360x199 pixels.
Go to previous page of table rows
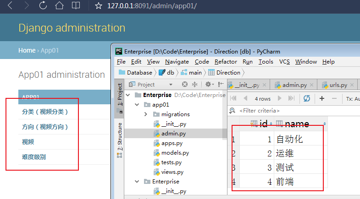coord(245,98)
